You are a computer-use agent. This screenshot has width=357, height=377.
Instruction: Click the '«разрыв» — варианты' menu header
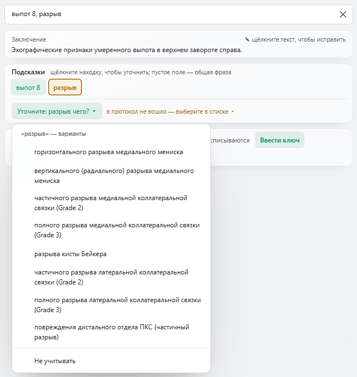54,134
